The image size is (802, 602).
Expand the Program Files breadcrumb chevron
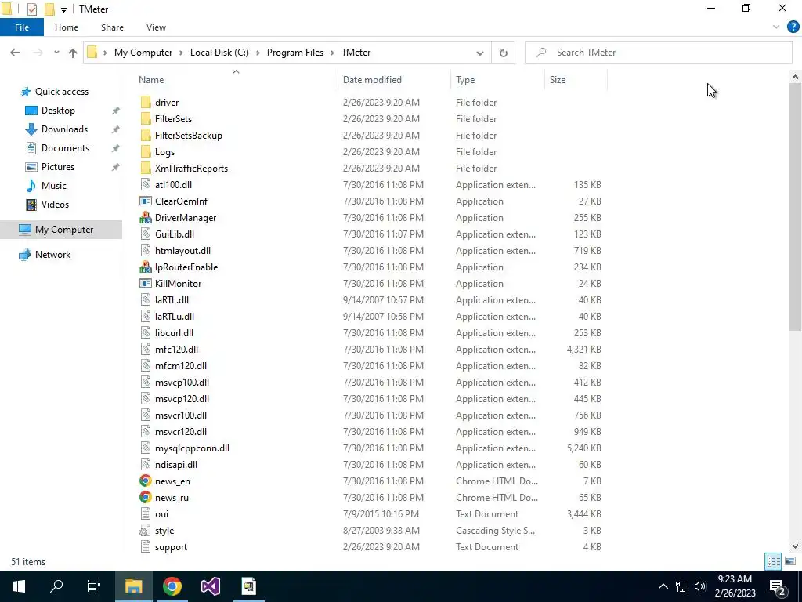332,53
